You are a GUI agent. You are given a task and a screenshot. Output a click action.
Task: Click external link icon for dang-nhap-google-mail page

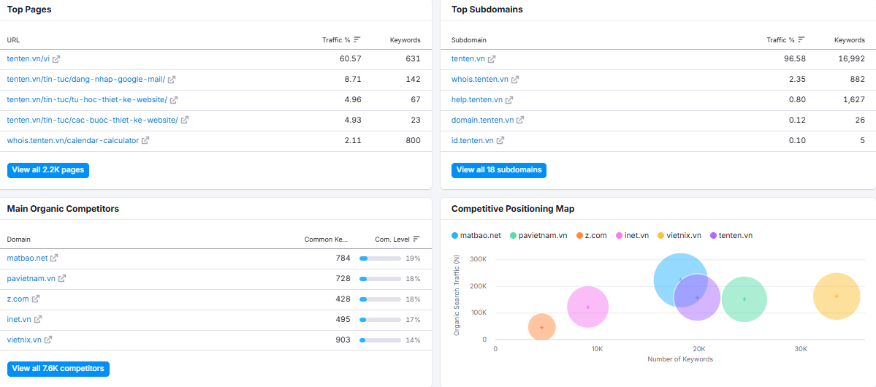coord(172,80)
